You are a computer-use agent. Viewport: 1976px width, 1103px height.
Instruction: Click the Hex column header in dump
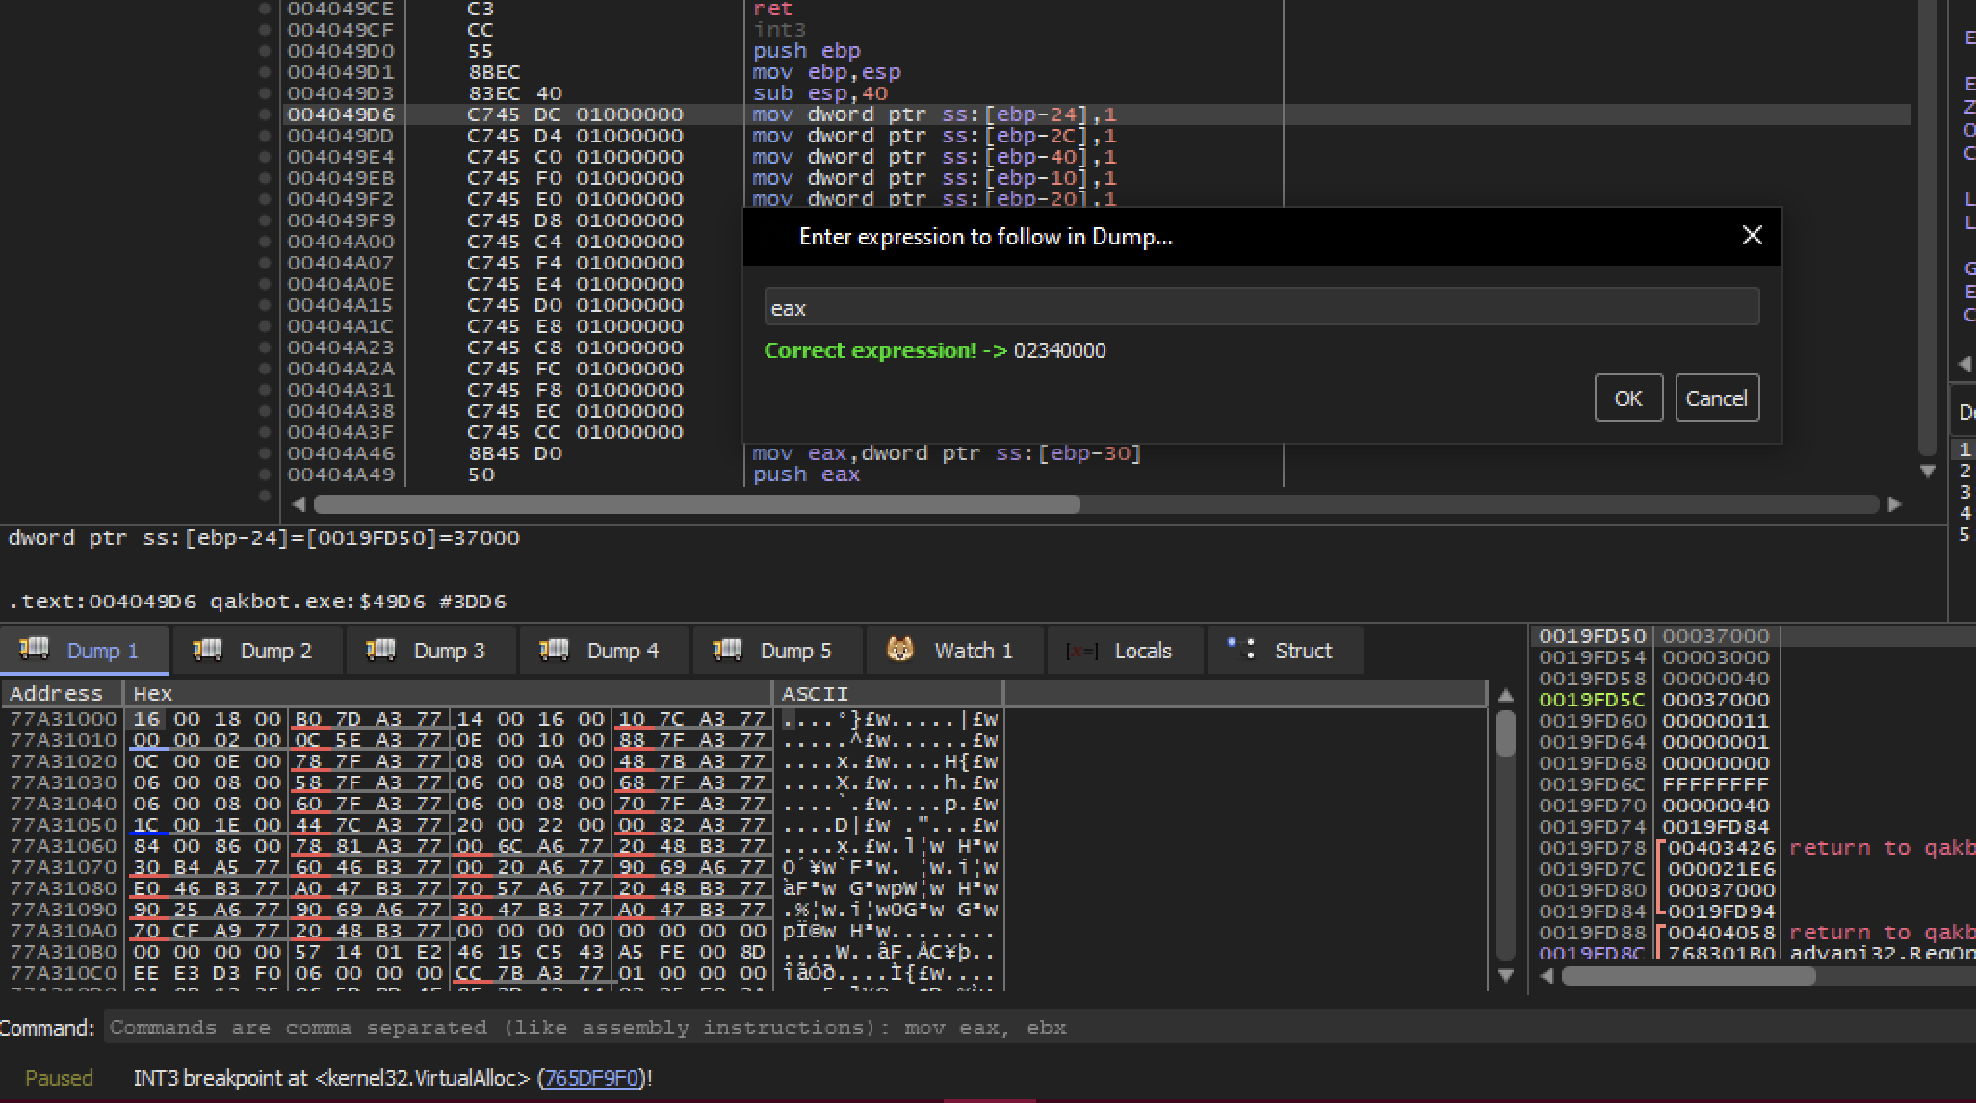pos(448,693)
